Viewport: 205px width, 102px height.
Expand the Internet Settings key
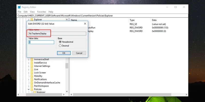(29, 66)
